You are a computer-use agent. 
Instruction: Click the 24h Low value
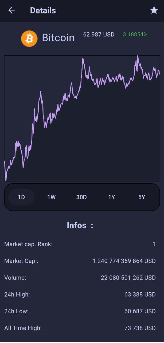(140, 311)
